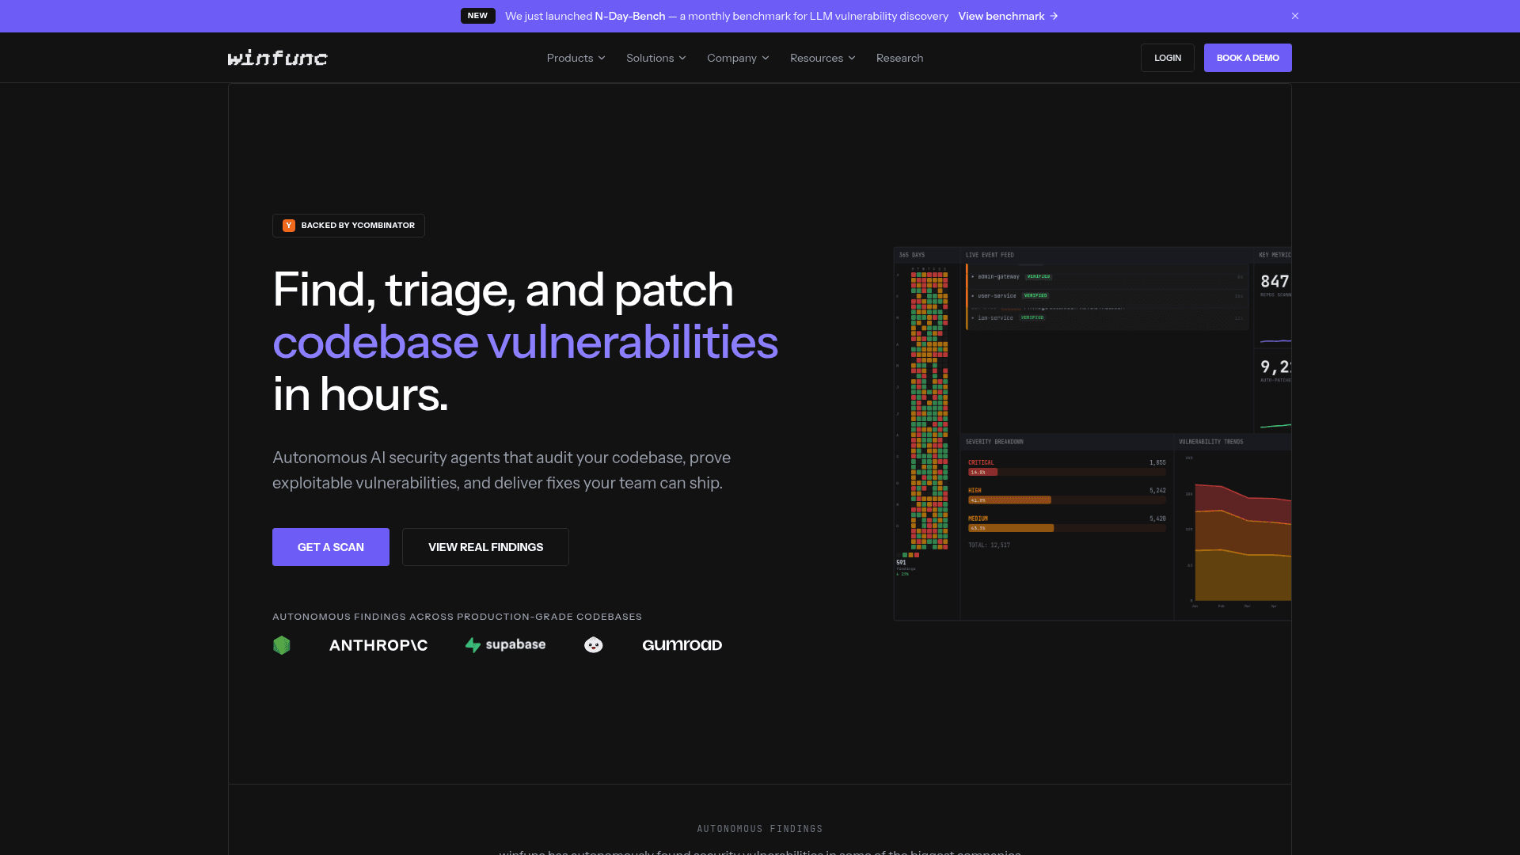Dismiss the announcement banner with the X
1520x855 pixels.
(x=1295, y=16)
